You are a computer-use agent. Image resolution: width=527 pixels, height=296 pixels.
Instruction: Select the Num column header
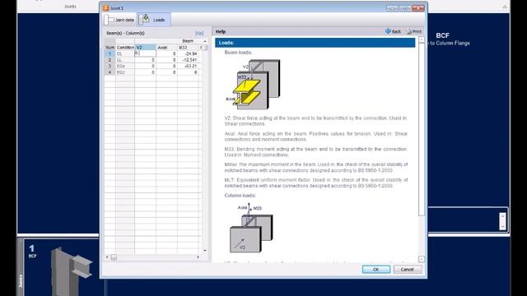pyautogui.click(x=110, y=48)
